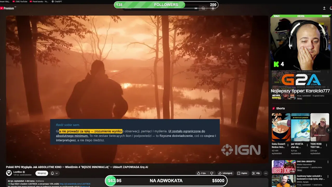Create a clip with Klip scissors button
Viewport: 332px width, 187px height.
coord(256,173)
